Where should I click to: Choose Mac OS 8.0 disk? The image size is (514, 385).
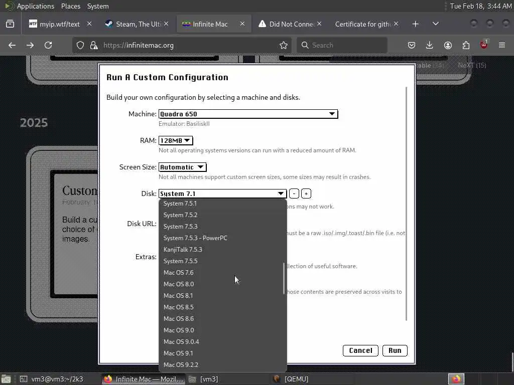[x=222, y=284]
